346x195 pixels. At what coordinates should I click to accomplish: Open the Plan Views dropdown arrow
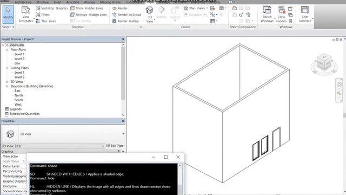click(x=207, y=8)
